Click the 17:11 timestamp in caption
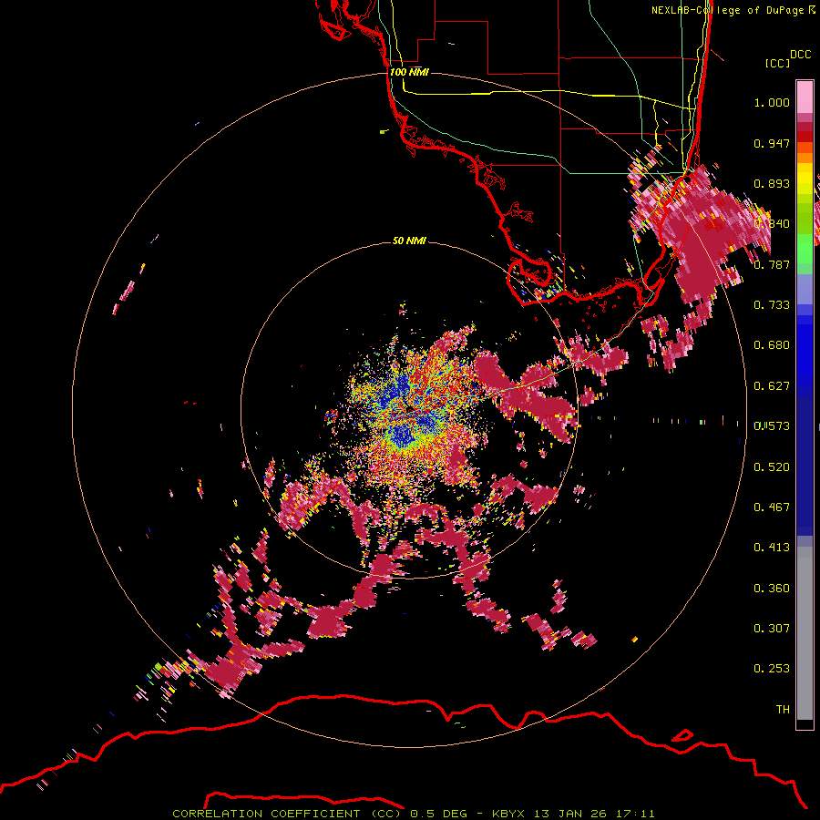 tap(635, 814)
